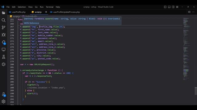Click 'r.onreadystatechange' on line 282
197x110 pixels.
tap(32, 70)
